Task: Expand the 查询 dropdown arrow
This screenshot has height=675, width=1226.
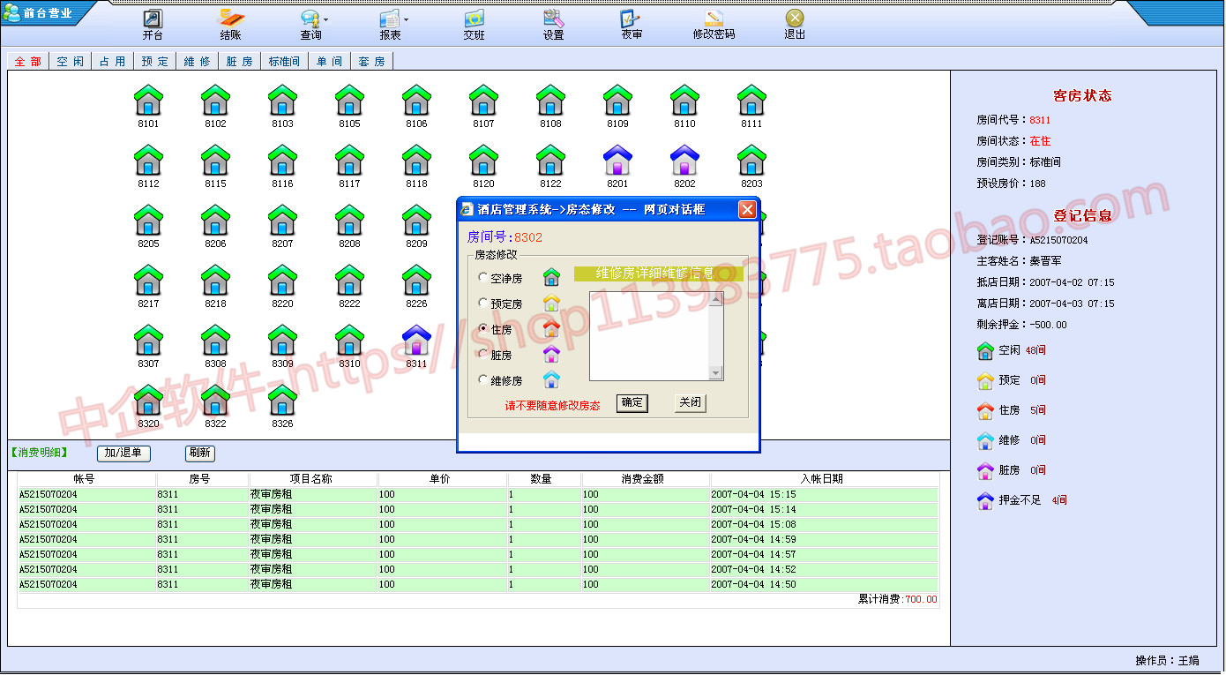Action: click(326, 19)
